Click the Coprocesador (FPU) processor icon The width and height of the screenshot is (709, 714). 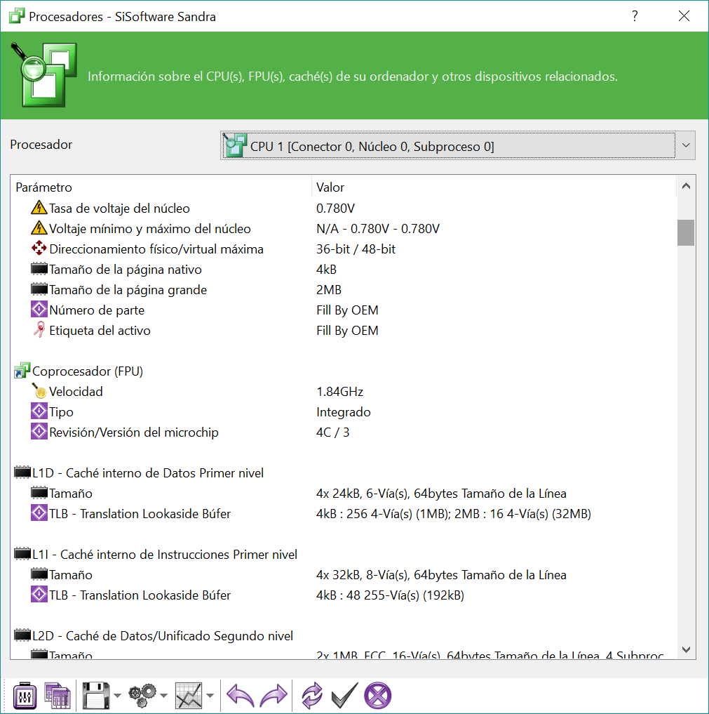click(x=22, y=371)
